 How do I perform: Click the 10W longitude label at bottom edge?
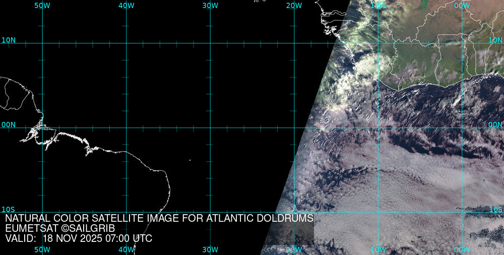tap(378, 249)
